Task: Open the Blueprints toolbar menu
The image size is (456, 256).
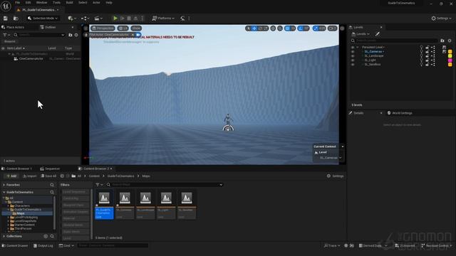Action: 85,18
